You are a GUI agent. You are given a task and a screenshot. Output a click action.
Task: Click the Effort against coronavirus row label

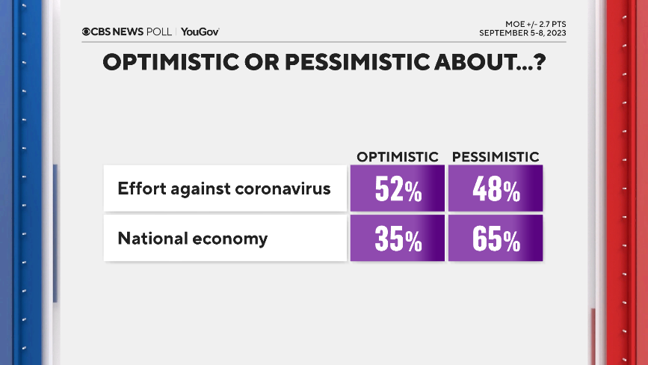(x=224, y=188)
